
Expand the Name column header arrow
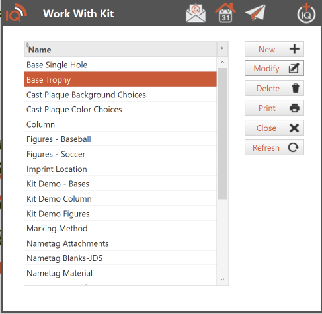[222, 48]
